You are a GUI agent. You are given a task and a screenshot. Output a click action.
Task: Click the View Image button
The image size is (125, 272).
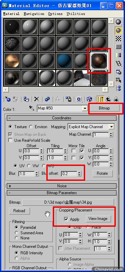pos(98,219)
